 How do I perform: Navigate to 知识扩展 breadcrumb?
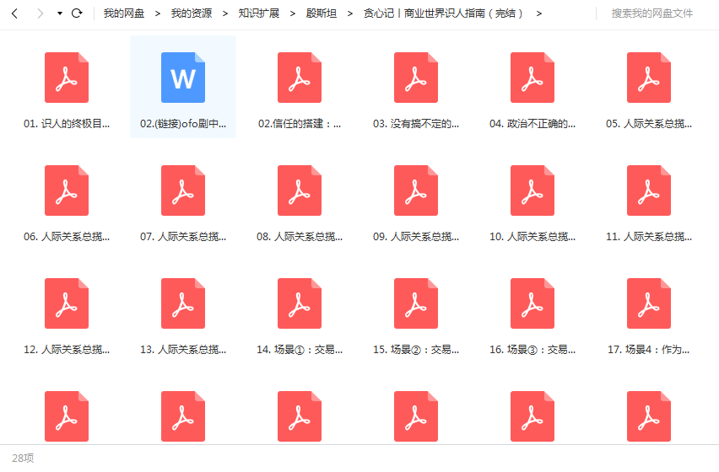pyautogui.click(x=258, y=13)
